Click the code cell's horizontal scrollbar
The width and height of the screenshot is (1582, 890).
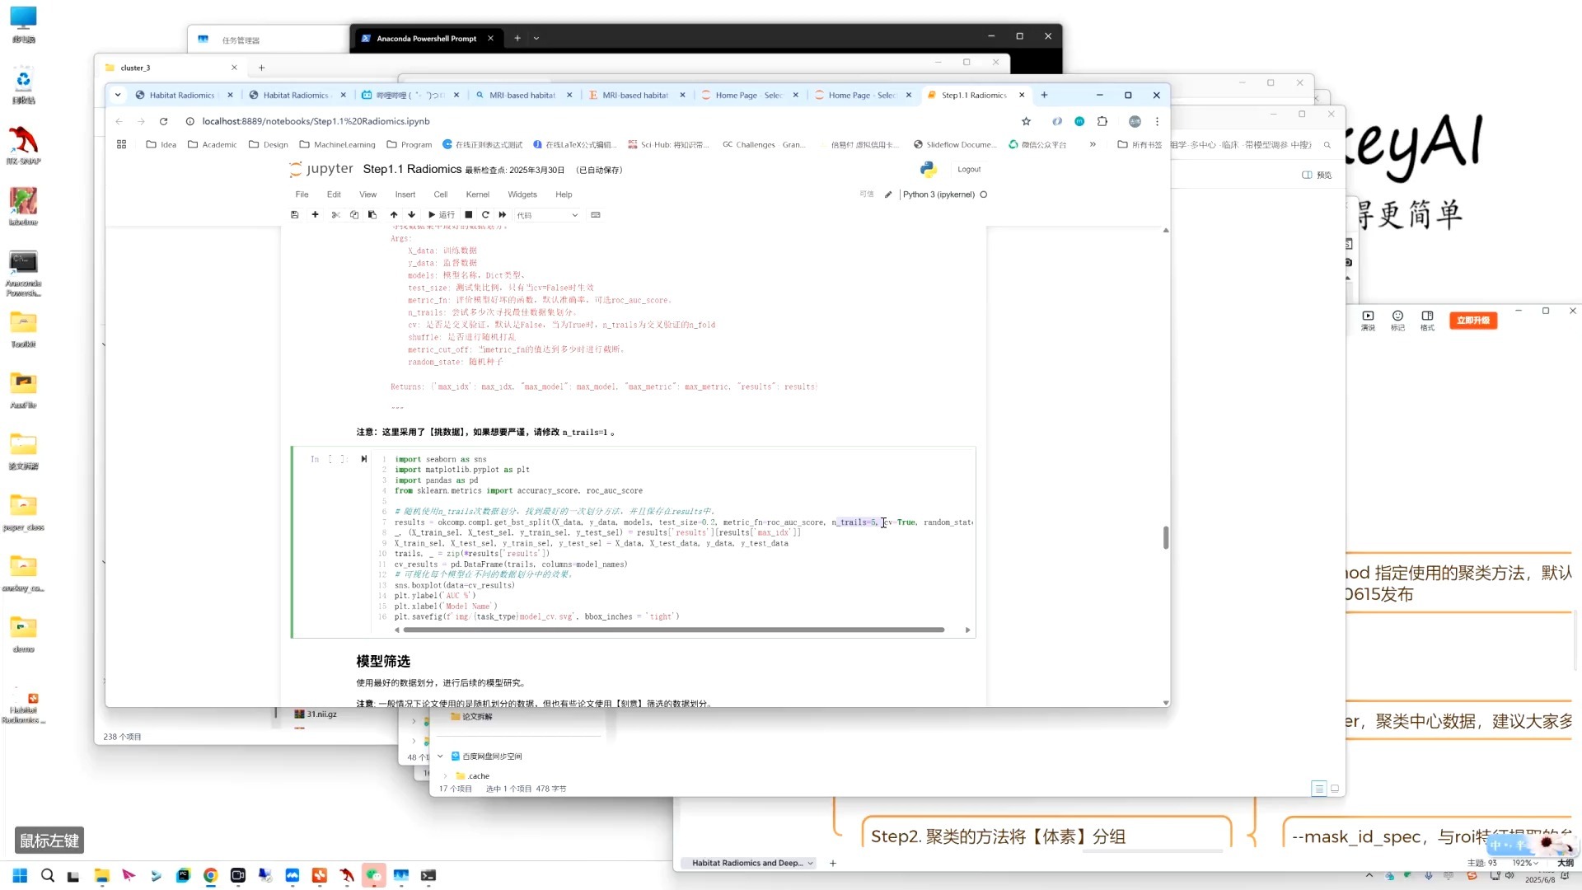[x=673, y=630]
